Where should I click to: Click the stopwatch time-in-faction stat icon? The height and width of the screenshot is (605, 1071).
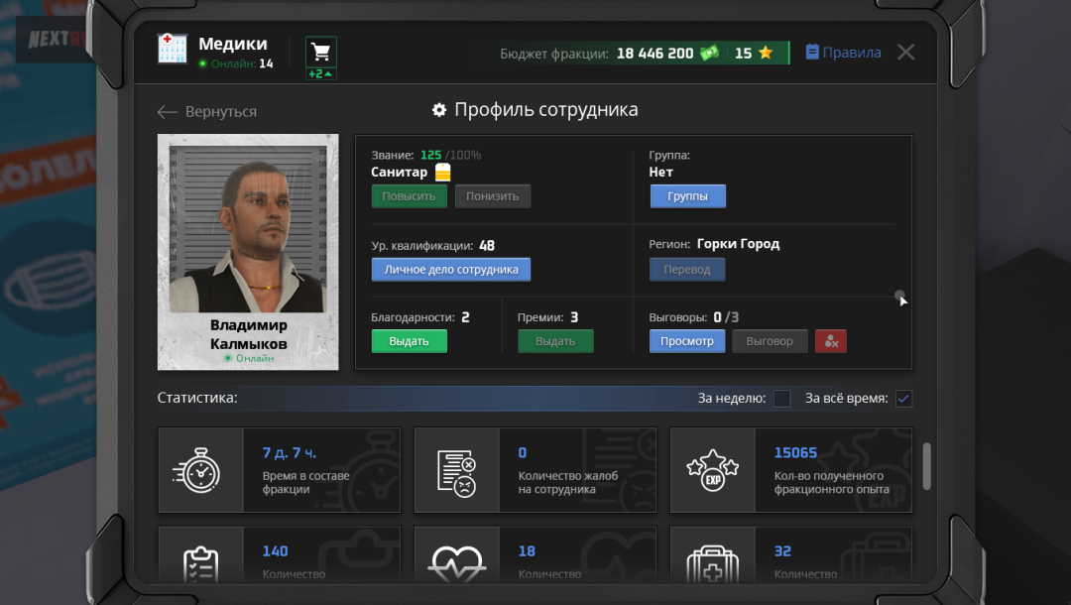[201, 470]
